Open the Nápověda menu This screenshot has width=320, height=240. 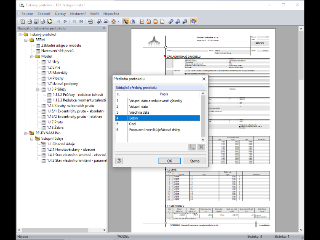click(x=111, y=13)
